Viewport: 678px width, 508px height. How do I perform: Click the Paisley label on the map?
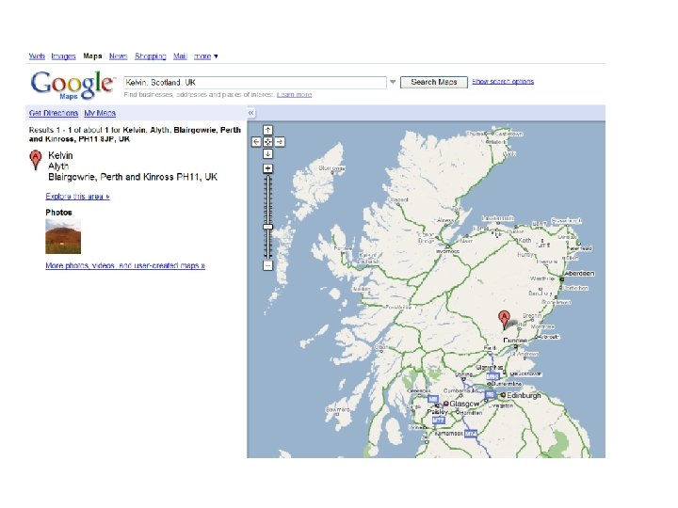point(438,412)
